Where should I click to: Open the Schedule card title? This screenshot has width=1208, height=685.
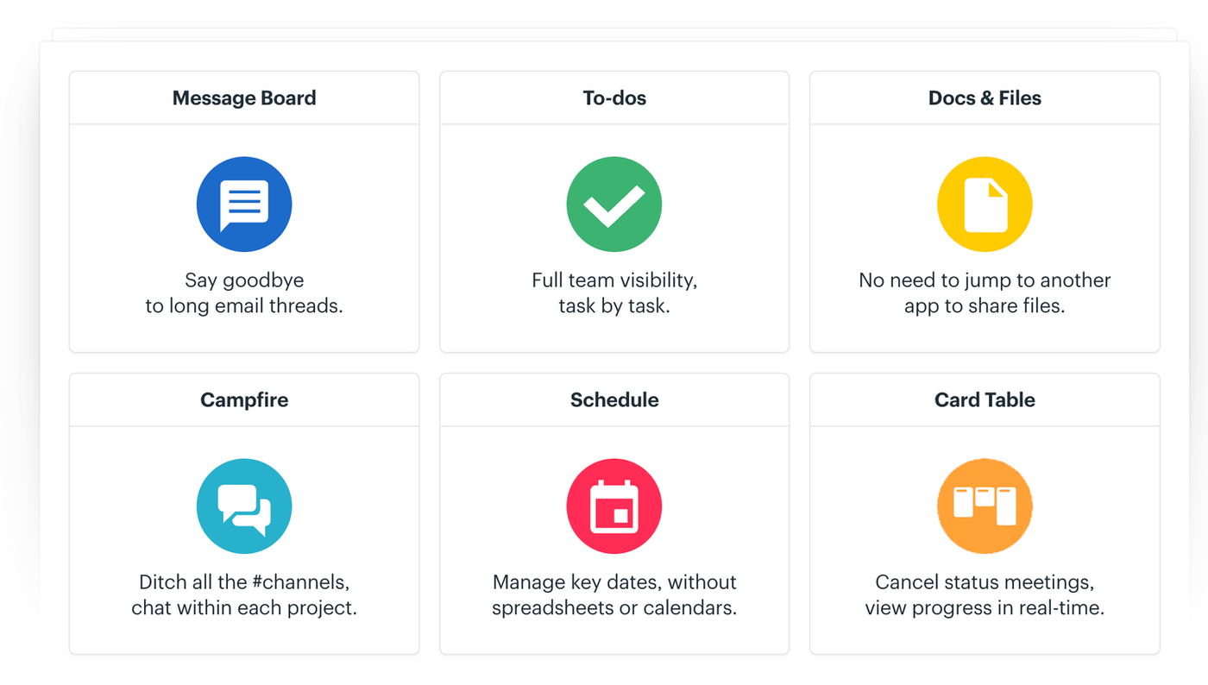[614, 400]
